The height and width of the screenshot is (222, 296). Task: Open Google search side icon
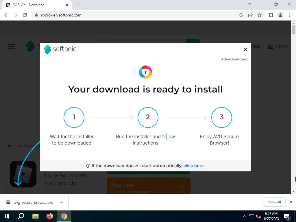(x=241, y=15)
